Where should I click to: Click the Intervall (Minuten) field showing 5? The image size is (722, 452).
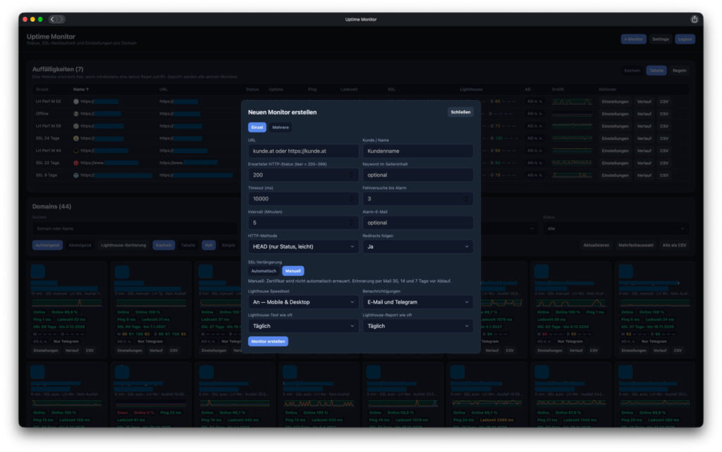[303, 222]
